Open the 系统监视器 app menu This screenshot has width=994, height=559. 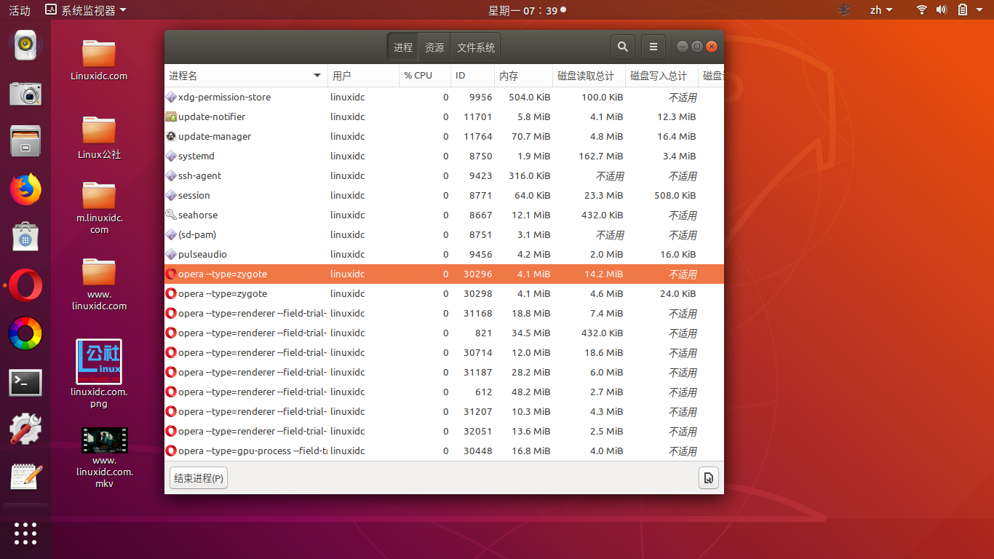click(86, 10)
